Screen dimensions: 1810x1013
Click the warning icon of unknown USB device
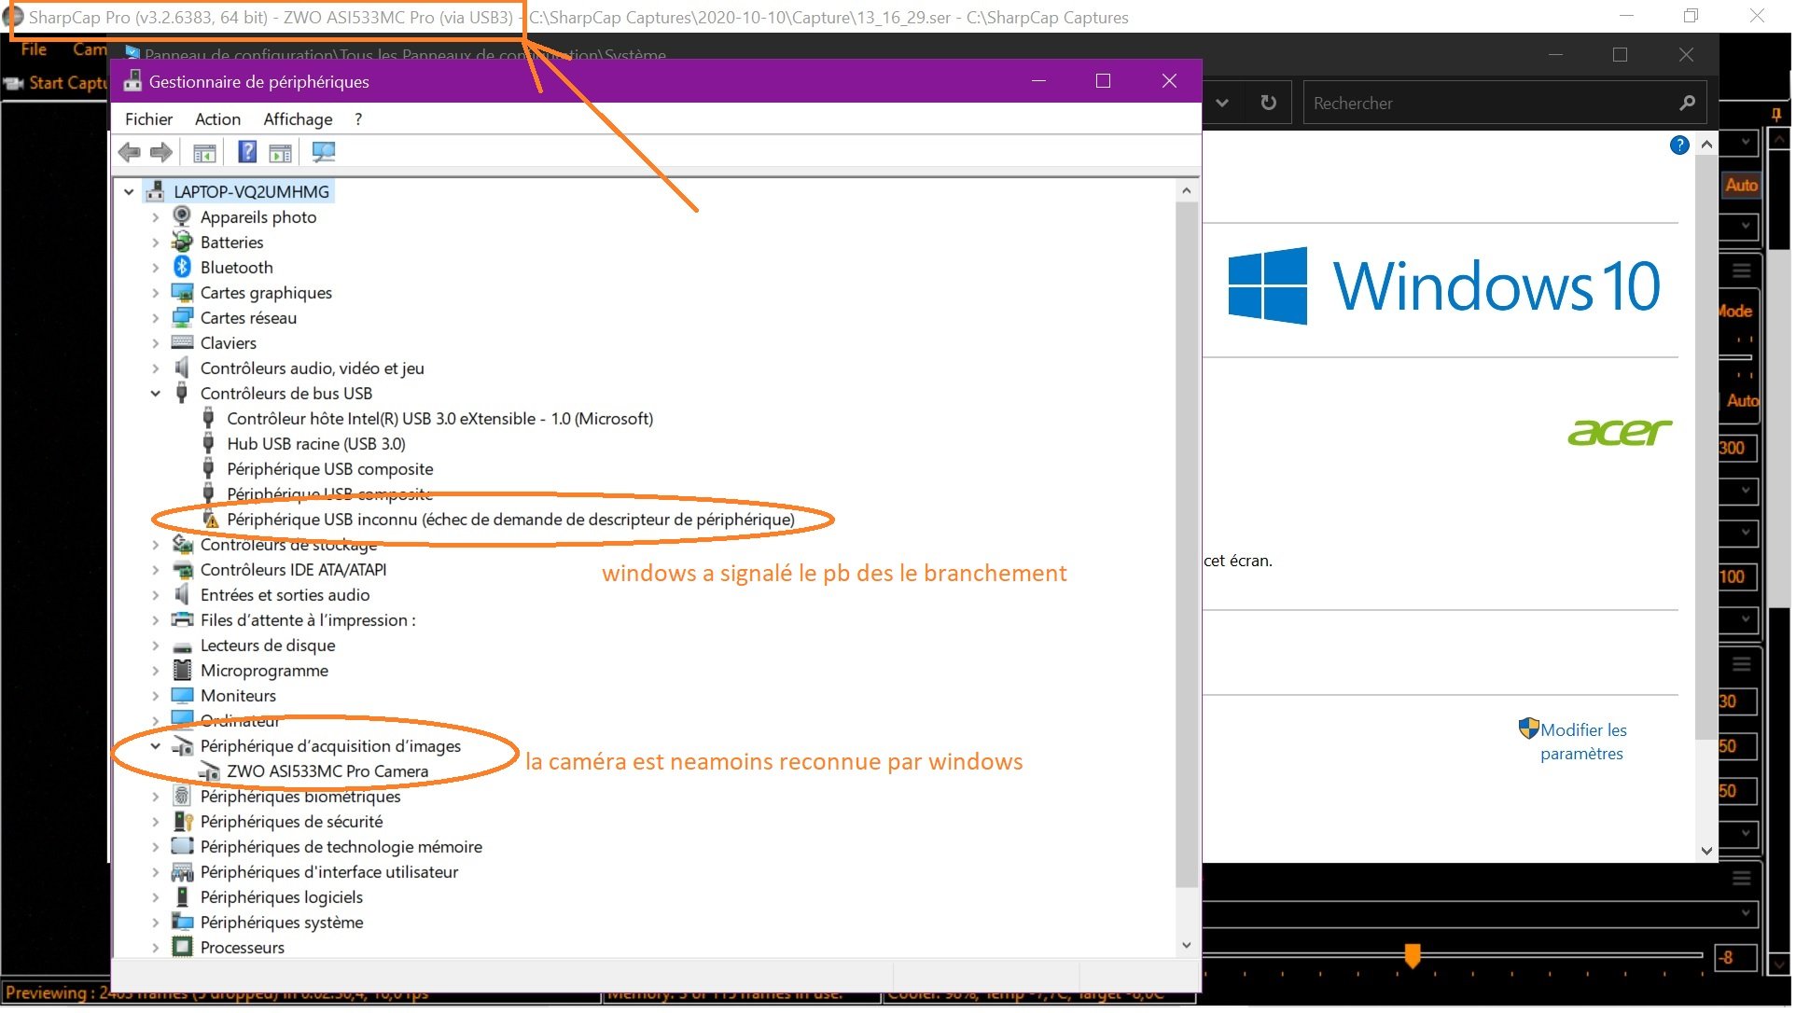211,520
